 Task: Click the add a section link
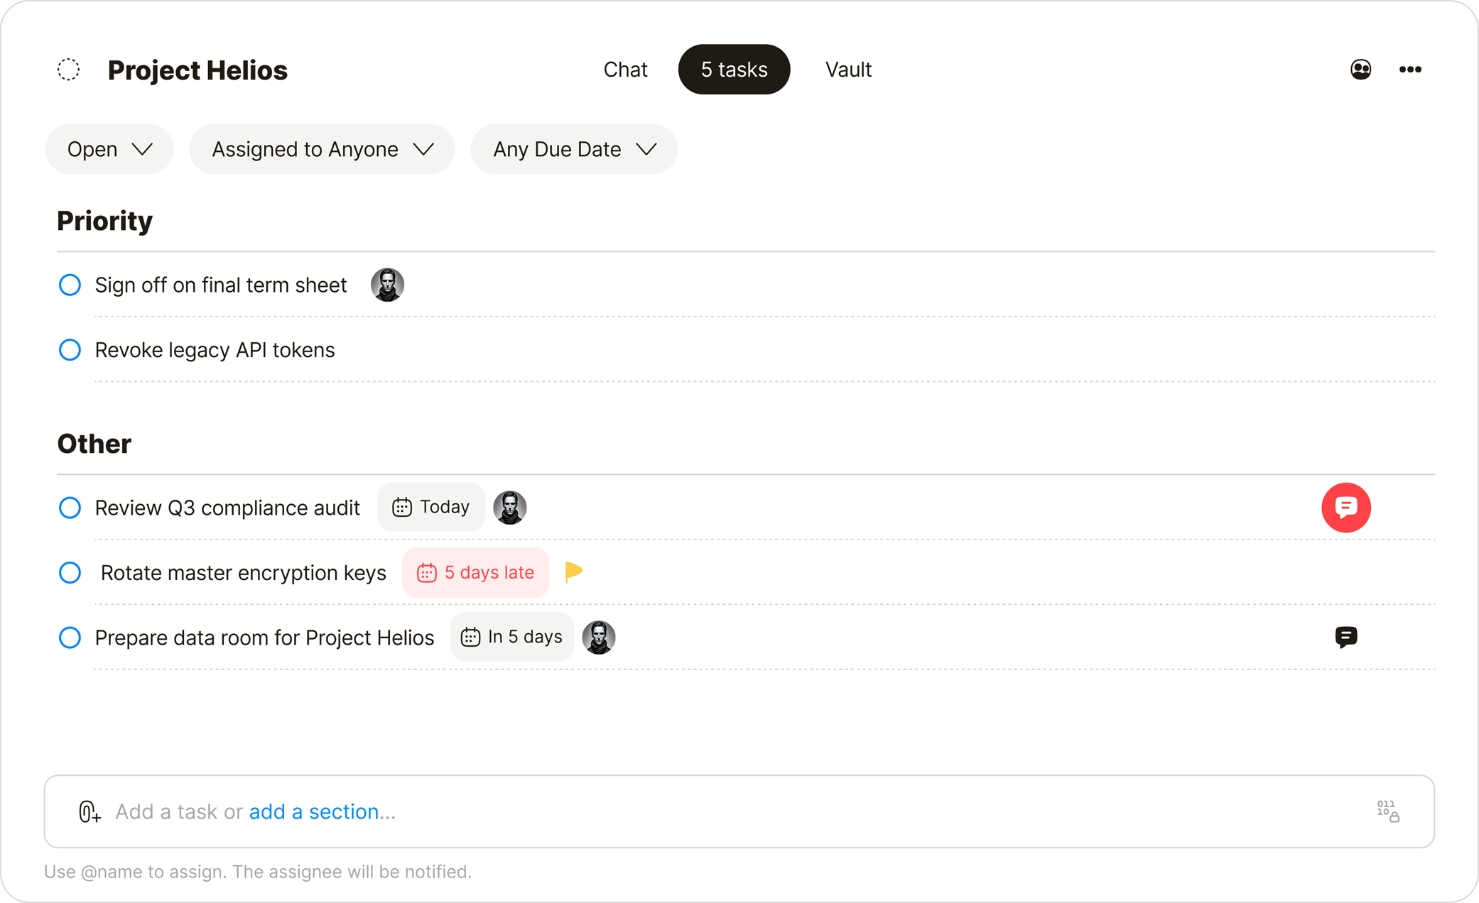tap(322, 811)
